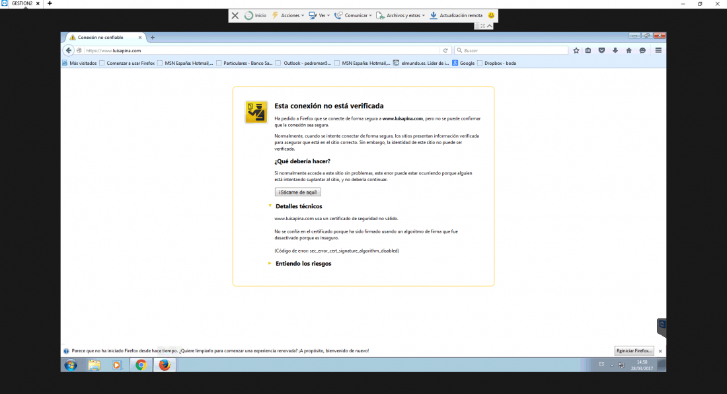The width and height of the screenshot is (727, 394).
Task: Collapse the Detalles técnicos section
Action: click(295, 206)
